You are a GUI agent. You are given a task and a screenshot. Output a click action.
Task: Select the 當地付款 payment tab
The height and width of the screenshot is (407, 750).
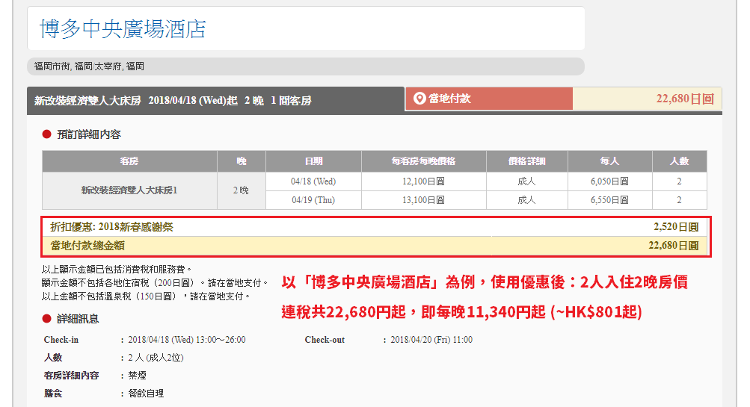[489, 99]
